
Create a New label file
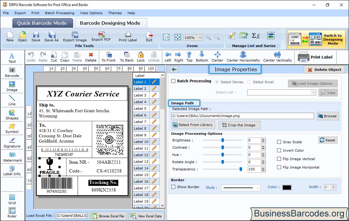[10, 37]
